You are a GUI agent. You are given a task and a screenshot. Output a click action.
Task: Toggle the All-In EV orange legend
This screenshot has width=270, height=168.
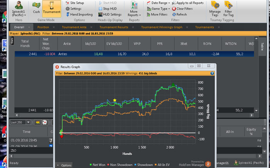tap(162, 165)
